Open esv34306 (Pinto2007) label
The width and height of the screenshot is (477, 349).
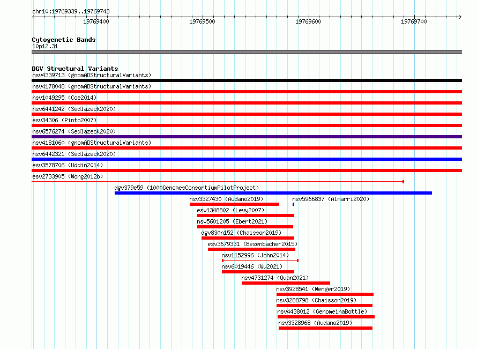coord(64,120)
